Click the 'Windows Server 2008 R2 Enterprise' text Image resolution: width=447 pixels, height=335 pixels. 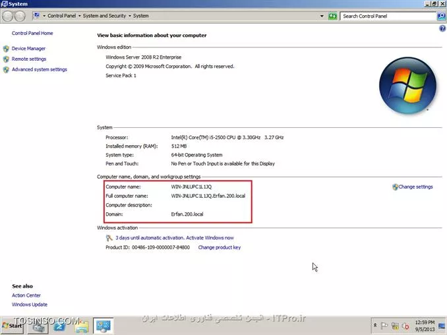click(x=143, y=57)
